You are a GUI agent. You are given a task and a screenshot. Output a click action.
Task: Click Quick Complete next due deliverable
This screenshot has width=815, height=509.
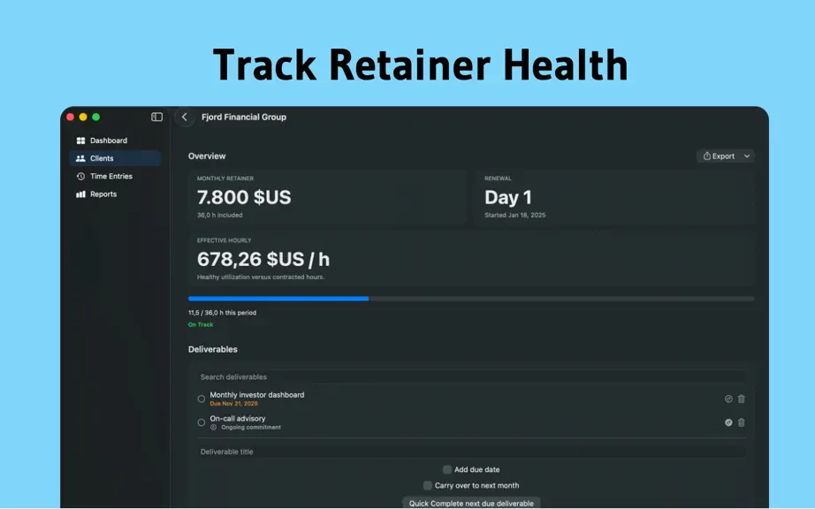click(x=471, y=503)
